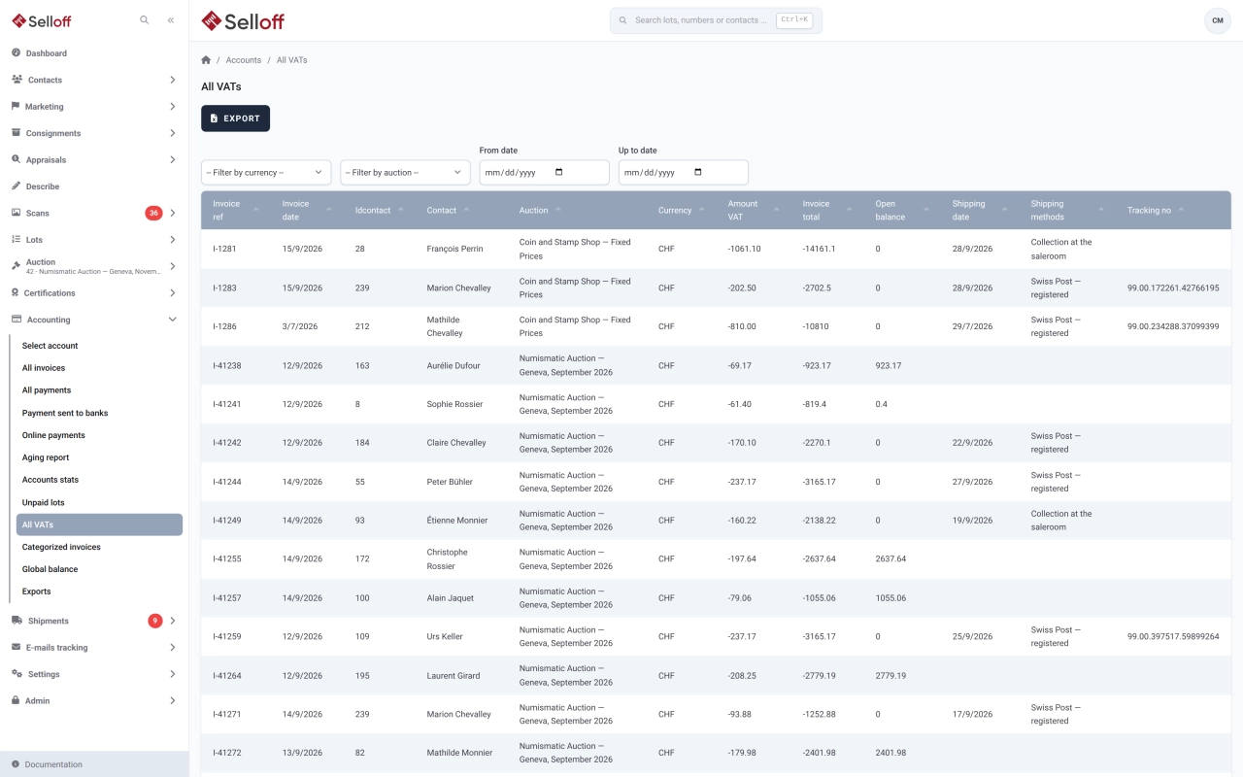
Task: Go to home via breadcrumb house icon
Action: 206,60
